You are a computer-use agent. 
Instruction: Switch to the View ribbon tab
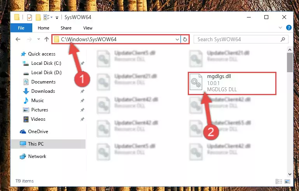(88, 28)
